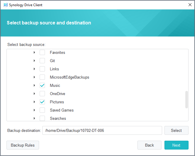Check the Git folder checkbox
195x156 pixels.
[x=42, y=61]
